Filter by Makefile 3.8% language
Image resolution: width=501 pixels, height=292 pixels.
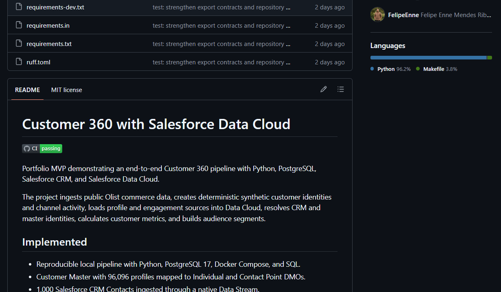(437, 69)
